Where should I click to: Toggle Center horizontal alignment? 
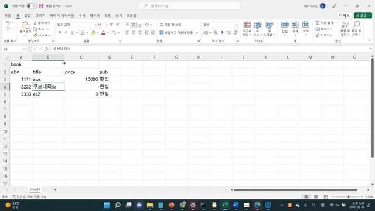pyautogui.click(x=134, y=33)
